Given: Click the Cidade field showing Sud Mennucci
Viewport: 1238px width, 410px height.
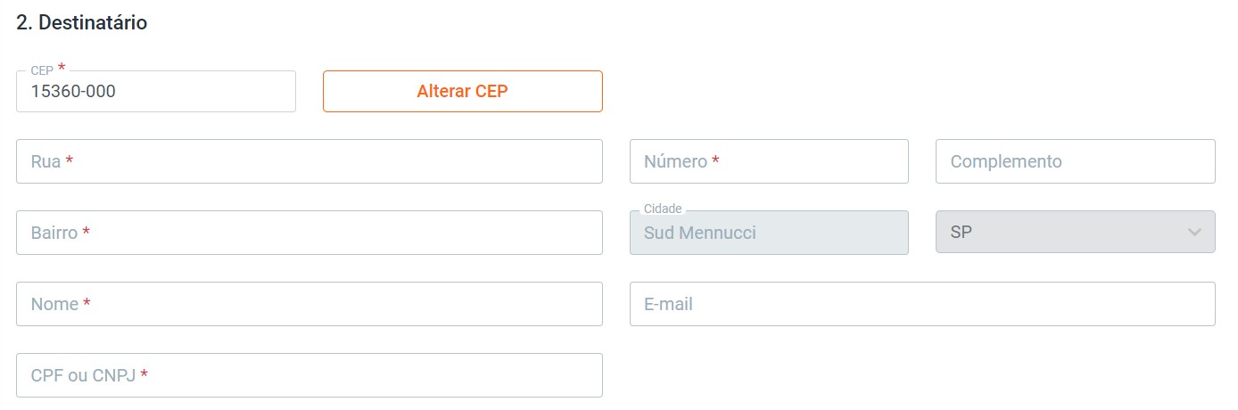Looking at the screenshot, I should (769, 233).
